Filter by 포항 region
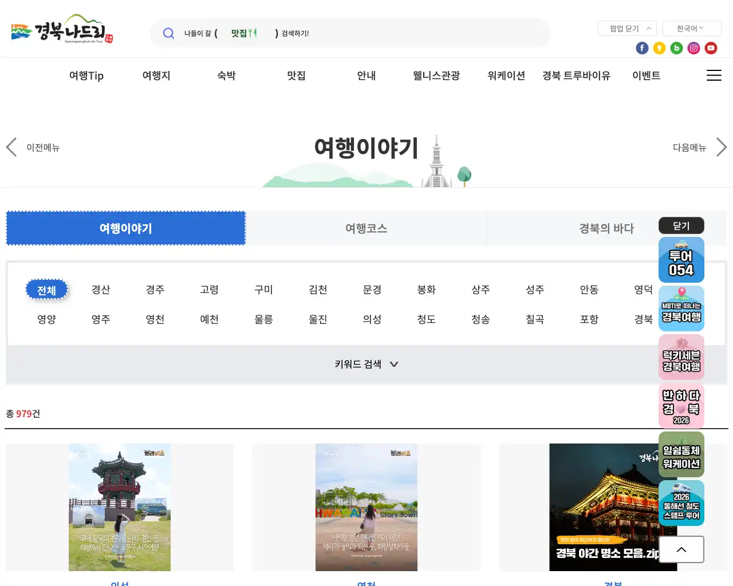The height and width of the screenshot is (586, 733). (x=589, y=319)
